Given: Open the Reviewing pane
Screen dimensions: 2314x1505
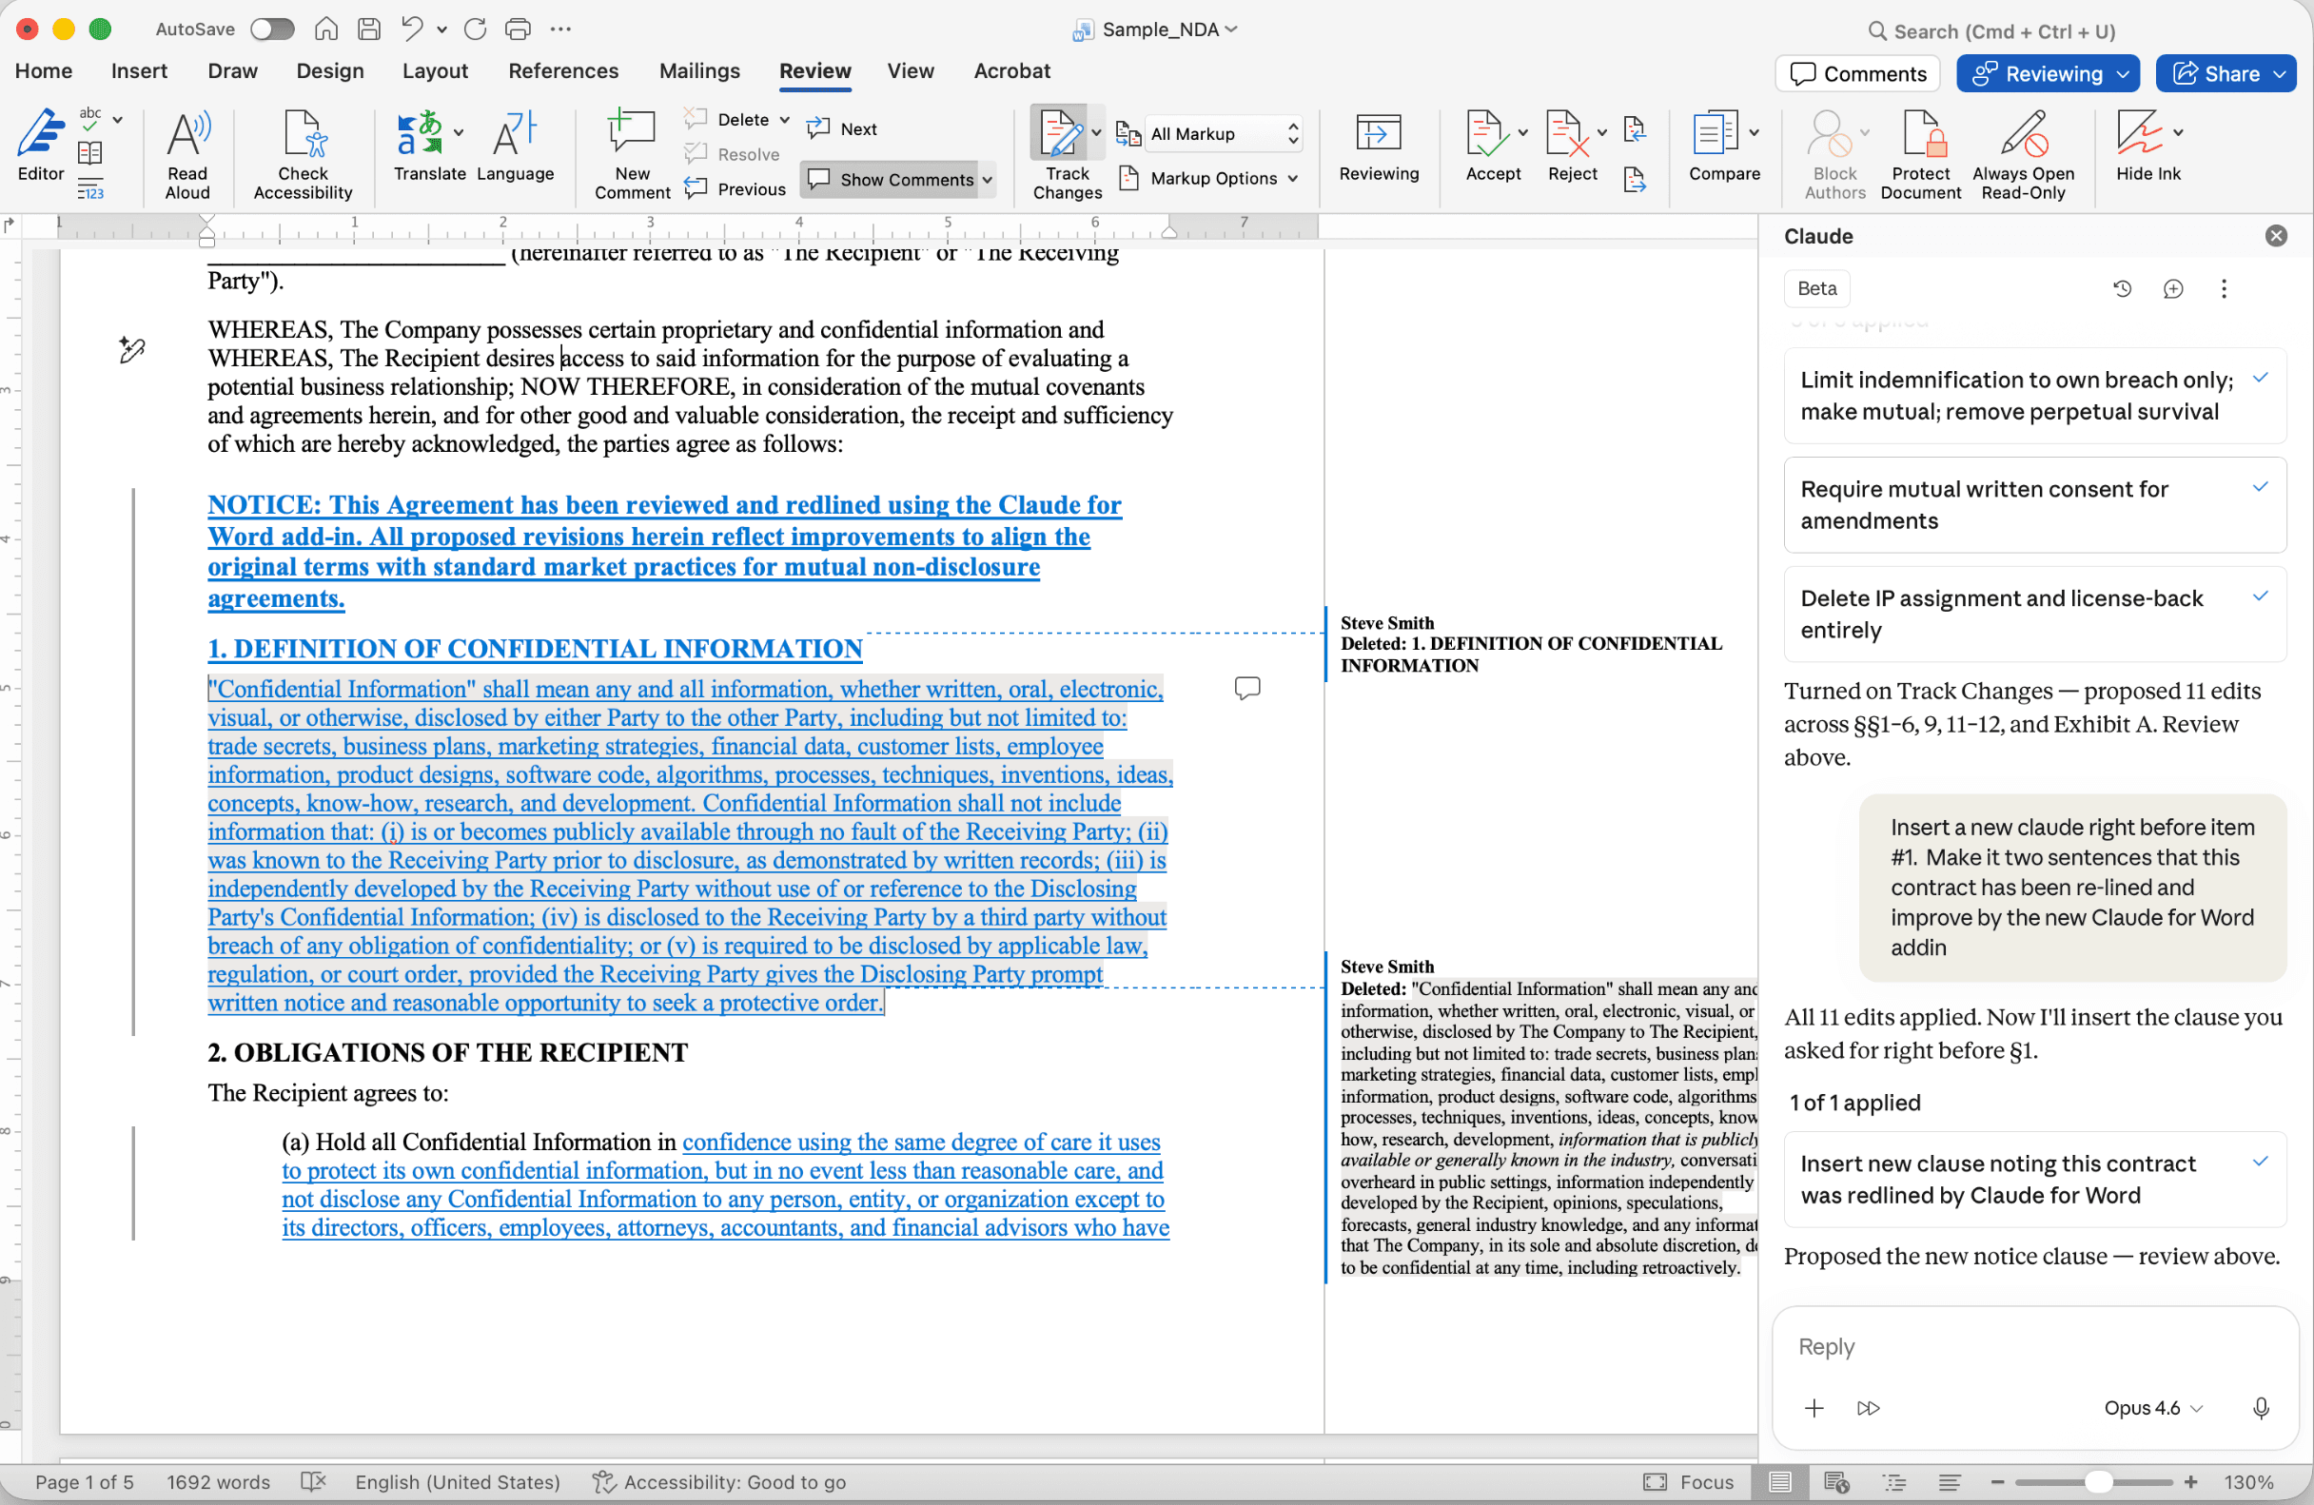Looking at the screenshot, I should (1379, 146).
